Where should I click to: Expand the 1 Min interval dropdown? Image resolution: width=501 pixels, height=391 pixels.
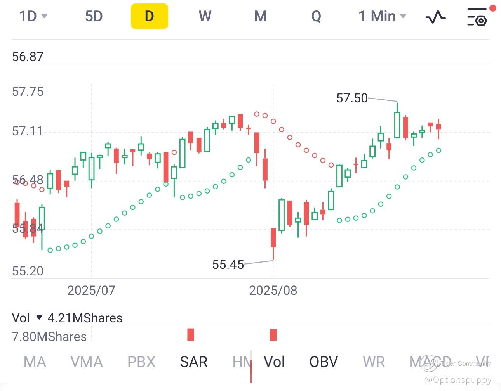[x=382, y=16]
